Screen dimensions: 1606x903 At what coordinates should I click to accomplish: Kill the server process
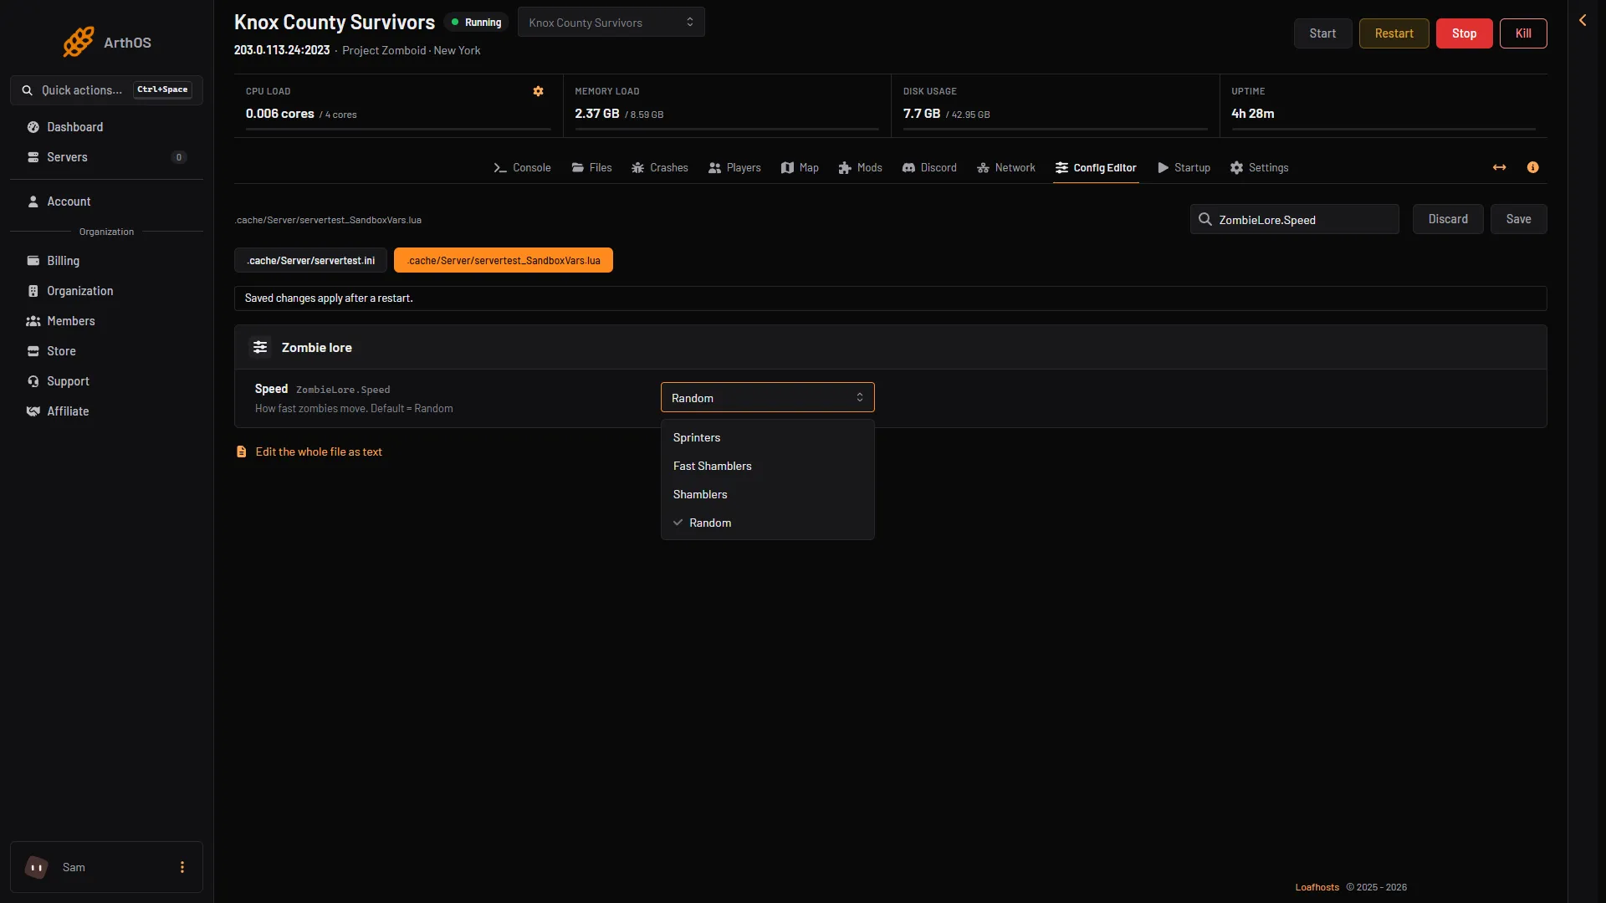click(1523, 33)
